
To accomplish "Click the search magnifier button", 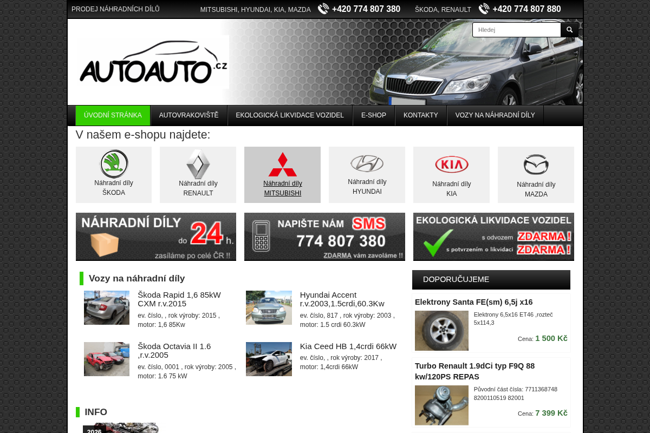I will [569, 30].
